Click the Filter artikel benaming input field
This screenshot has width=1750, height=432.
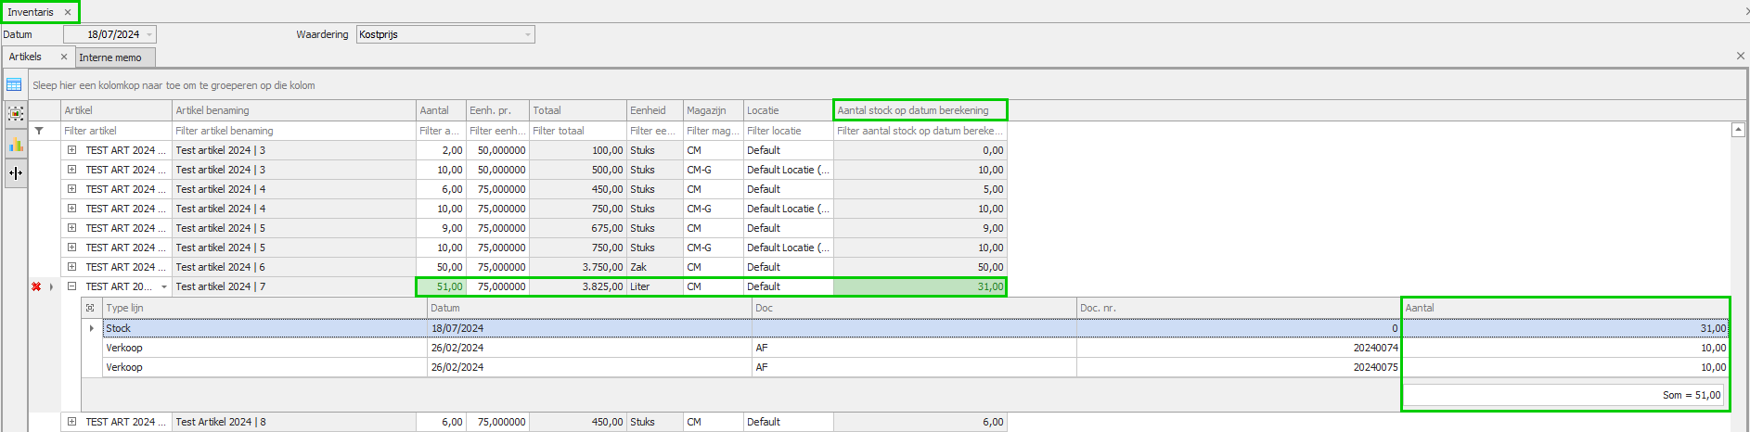293,131
